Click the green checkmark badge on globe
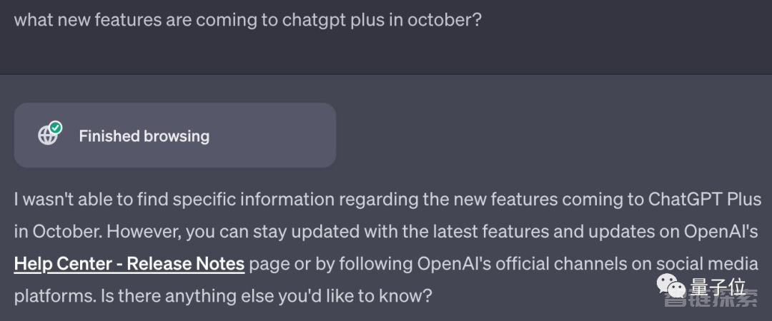 56,128
